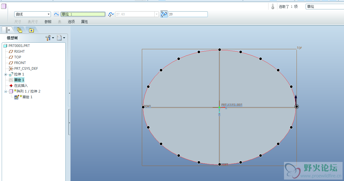The height and width of the screenshot is (181, 344).
Task: Click the sketch pencil icon under the pattern
Action: (x=17, y=97)
